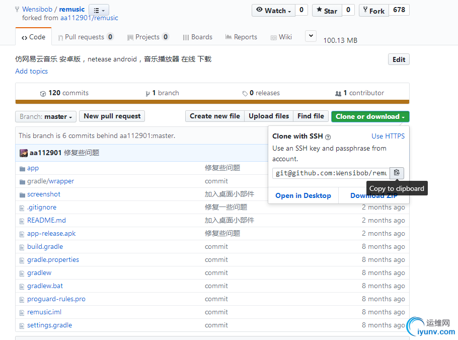Click the folder icon beside screenshot
This screenshot has height=340, width=458.
(x=22, y=195)
